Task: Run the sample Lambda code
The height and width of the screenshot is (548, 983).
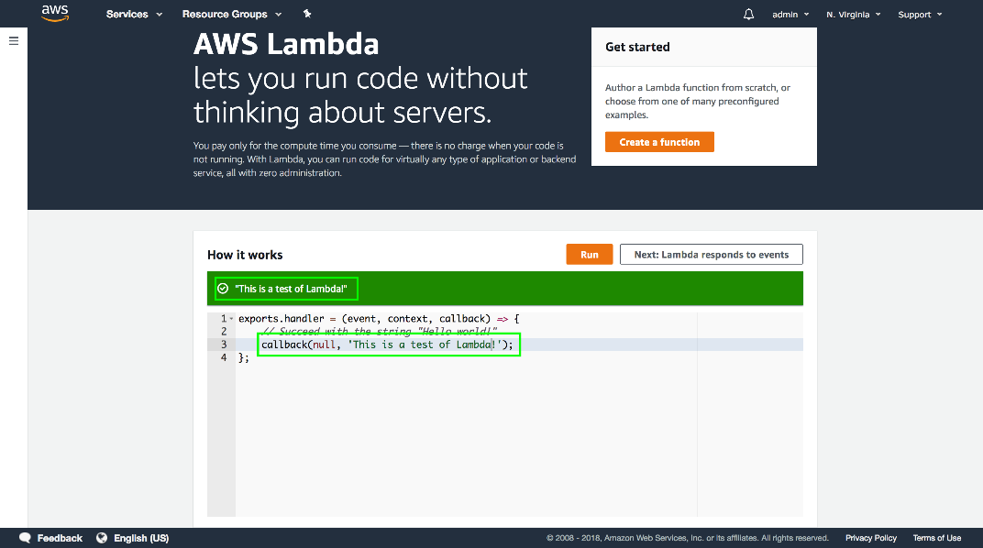Action: 589,255
